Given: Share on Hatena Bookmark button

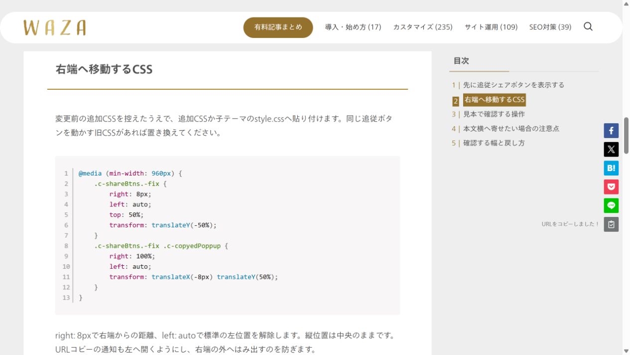Looking at the screenshot, I should coord(611,168).
